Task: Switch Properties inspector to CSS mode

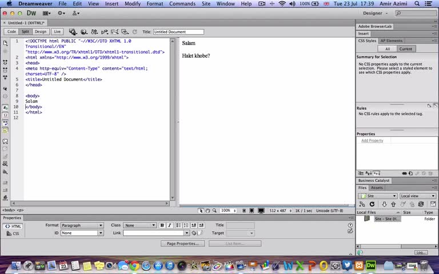Action: [13, 233]
